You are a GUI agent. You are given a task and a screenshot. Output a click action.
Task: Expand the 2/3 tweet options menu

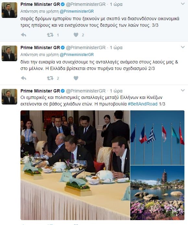(x=183, y=47)
